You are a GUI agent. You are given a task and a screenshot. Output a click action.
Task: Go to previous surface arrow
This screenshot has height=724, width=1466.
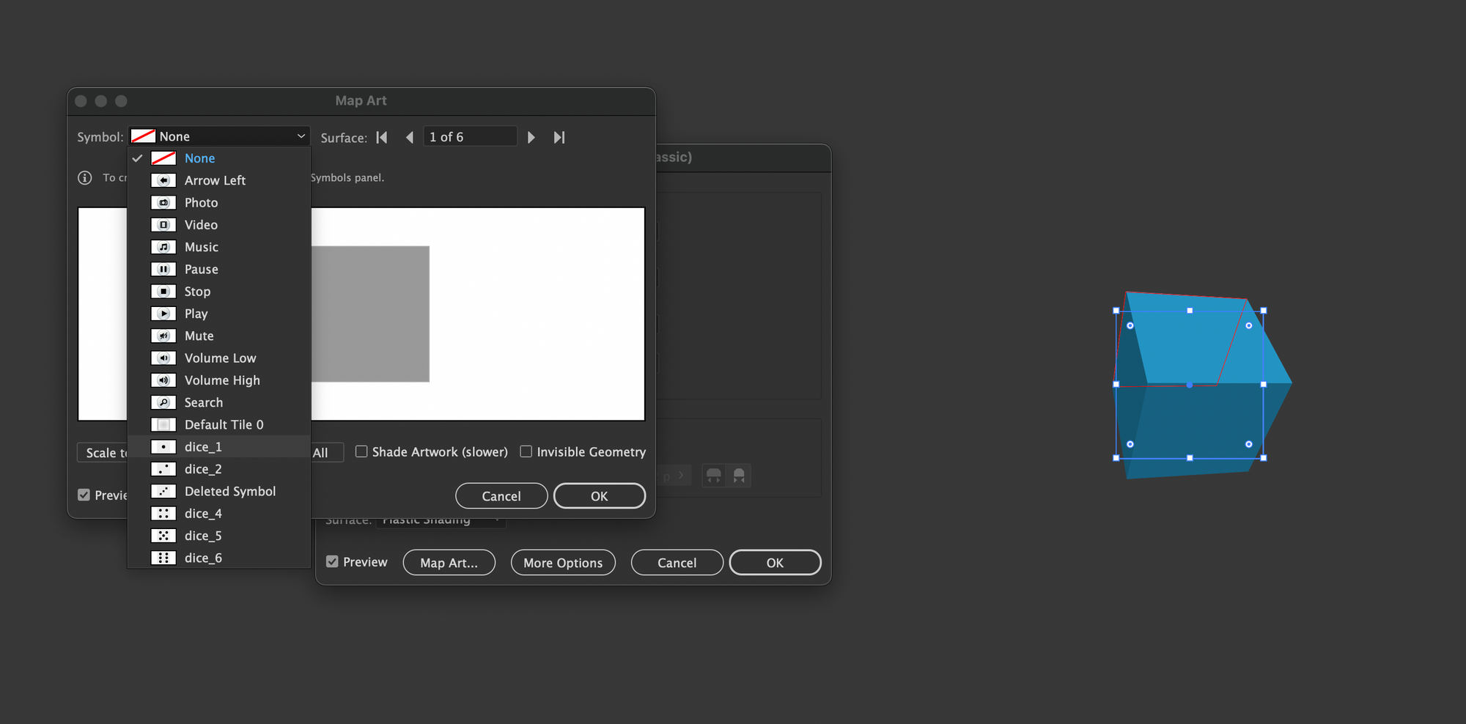(410, 137)
